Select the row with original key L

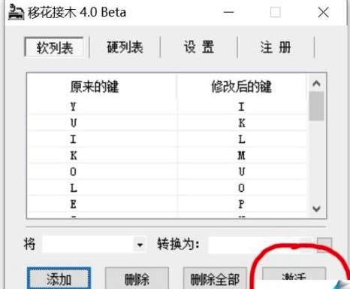point(167,188)
